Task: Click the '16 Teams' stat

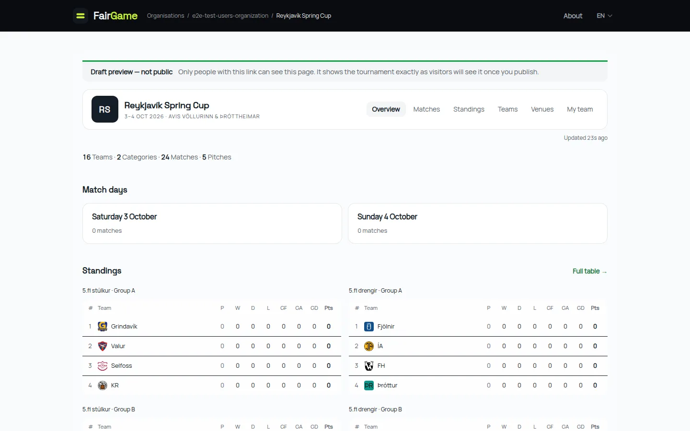Action: point(98,157)
